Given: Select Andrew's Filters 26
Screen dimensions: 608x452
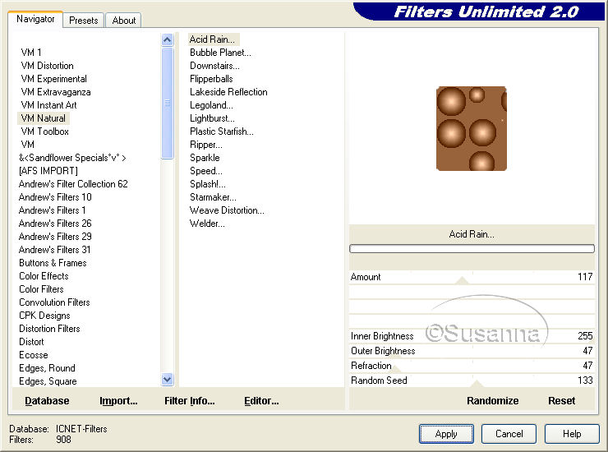Looking at the screenshot, I should point(55,224).
